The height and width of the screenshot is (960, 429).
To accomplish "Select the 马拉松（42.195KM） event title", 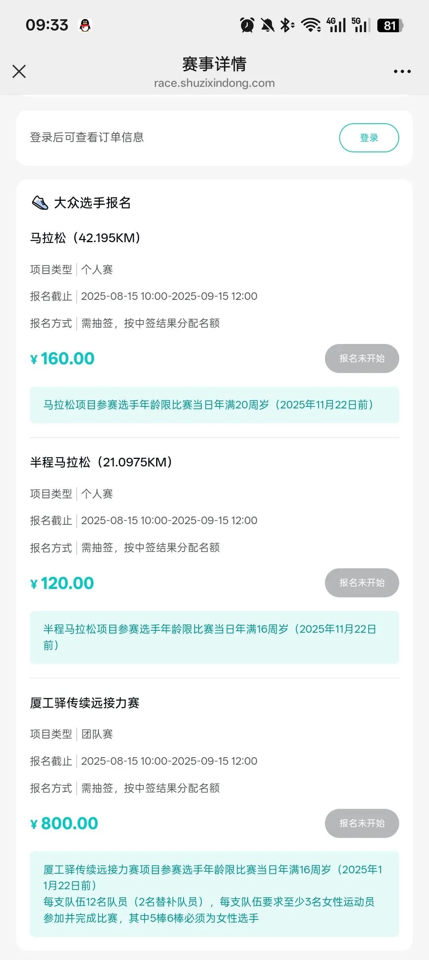I will [x=85, y=238].
